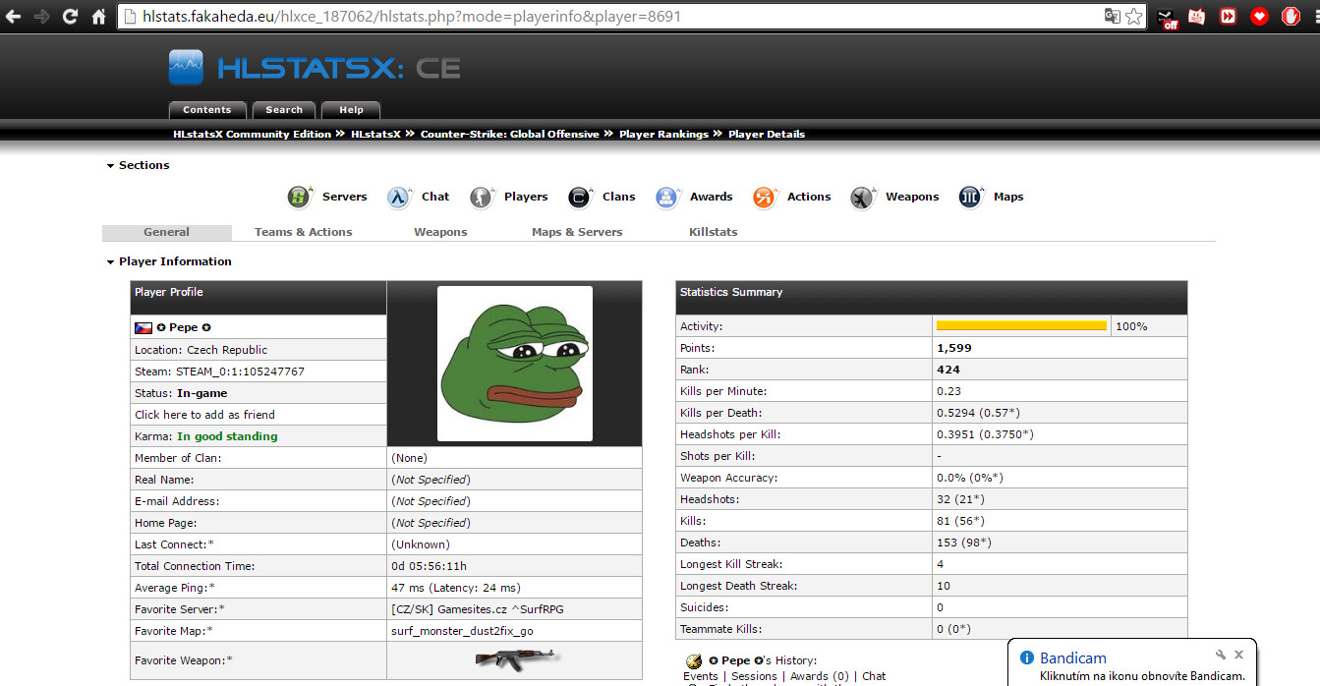Open the Help menu

tap(351, 110)
